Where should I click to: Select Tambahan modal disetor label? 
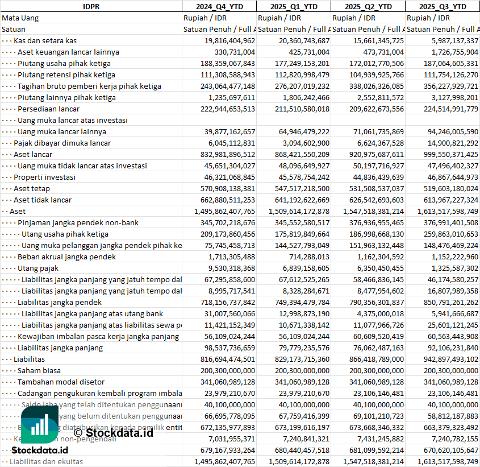point(61,382)
